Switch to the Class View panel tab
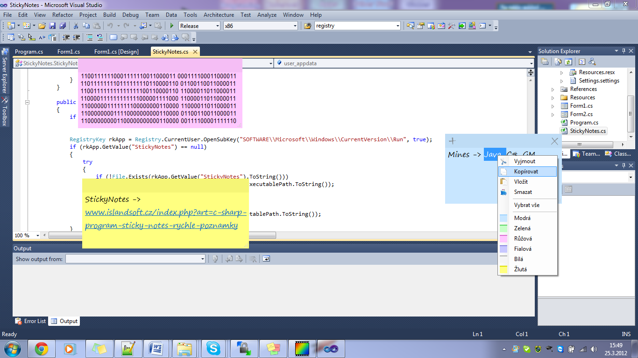The image size is (638, 358). point(618,153)
